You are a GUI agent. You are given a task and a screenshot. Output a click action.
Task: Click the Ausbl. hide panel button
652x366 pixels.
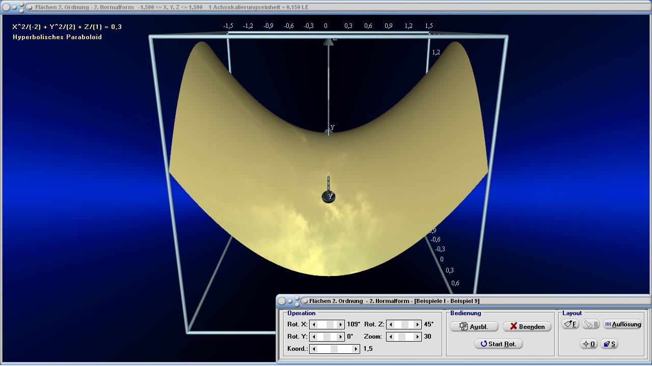click(474, 327)
